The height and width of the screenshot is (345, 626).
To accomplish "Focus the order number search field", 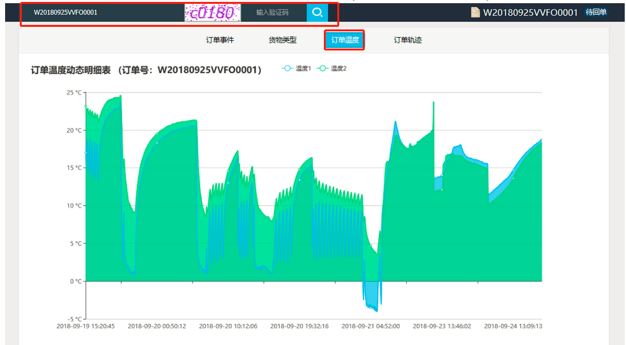I will [x=102, y=12].
